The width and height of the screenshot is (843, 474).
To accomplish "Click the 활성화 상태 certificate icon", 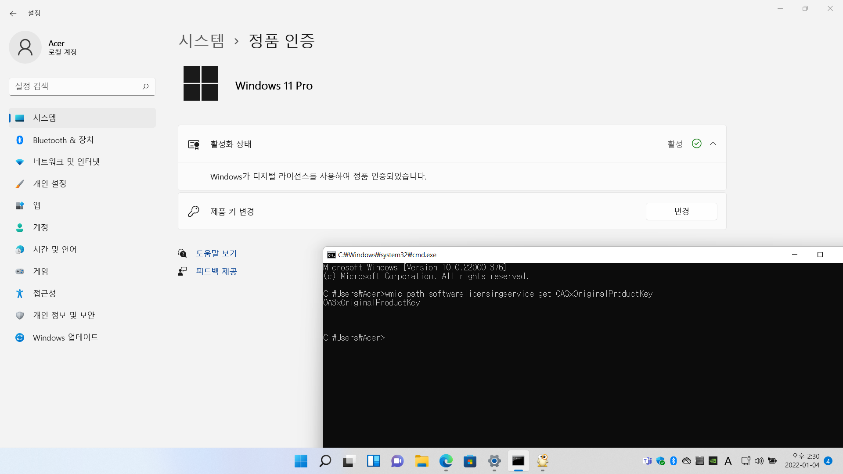I will coord(194,144).
